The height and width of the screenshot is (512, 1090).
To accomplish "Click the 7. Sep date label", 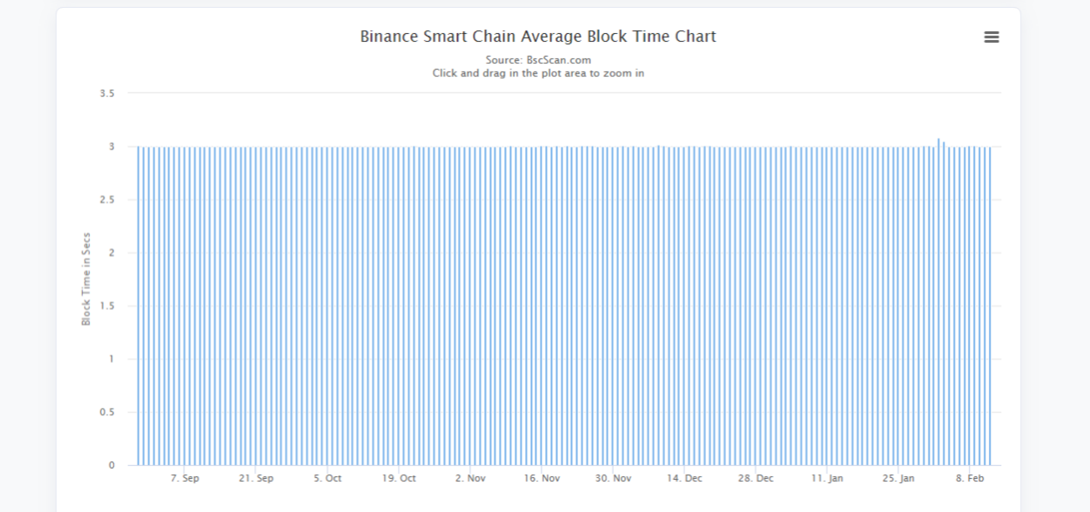I will tap(185, 479).
